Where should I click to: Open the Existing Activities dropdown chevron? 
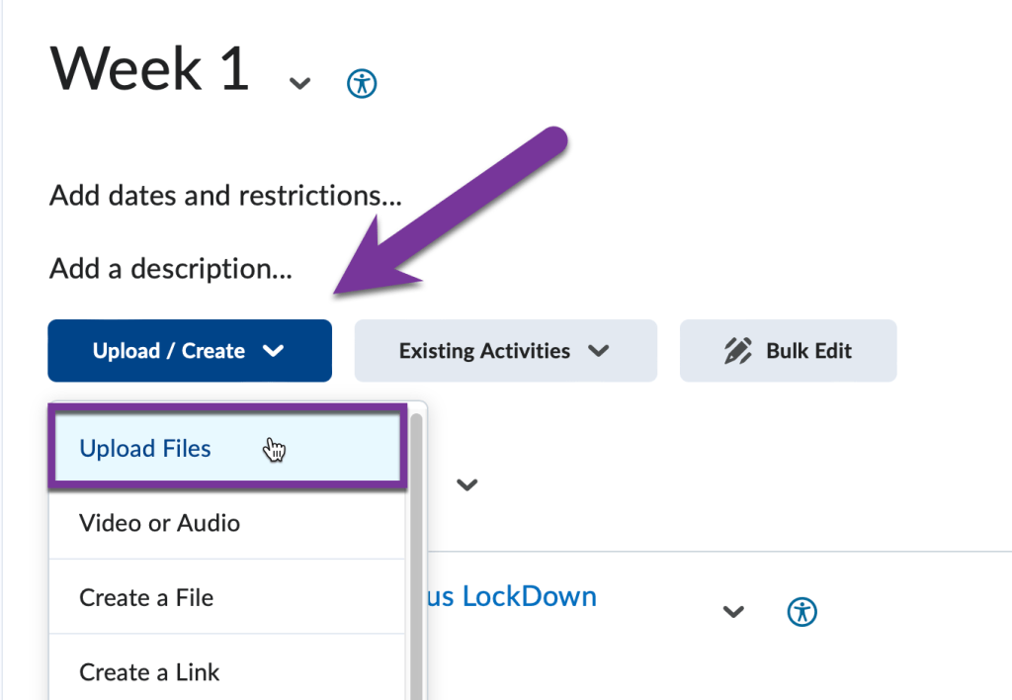tap(598, 350)
